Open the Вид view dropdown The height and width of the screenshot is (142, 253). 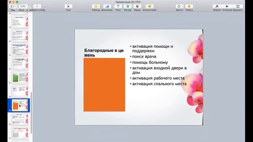(x=13, y=6)
